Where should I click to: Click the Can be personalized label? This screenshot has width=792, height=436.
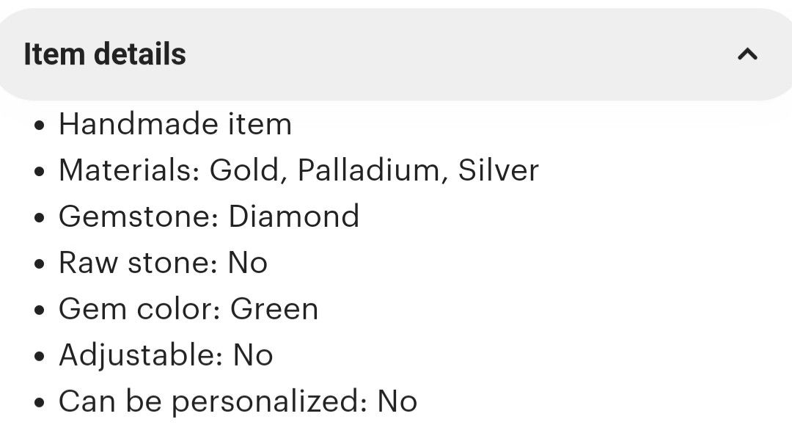coord(213,402)
